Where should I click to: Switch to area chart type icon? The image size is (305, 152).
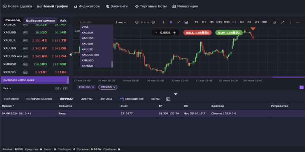coord(186,22)
